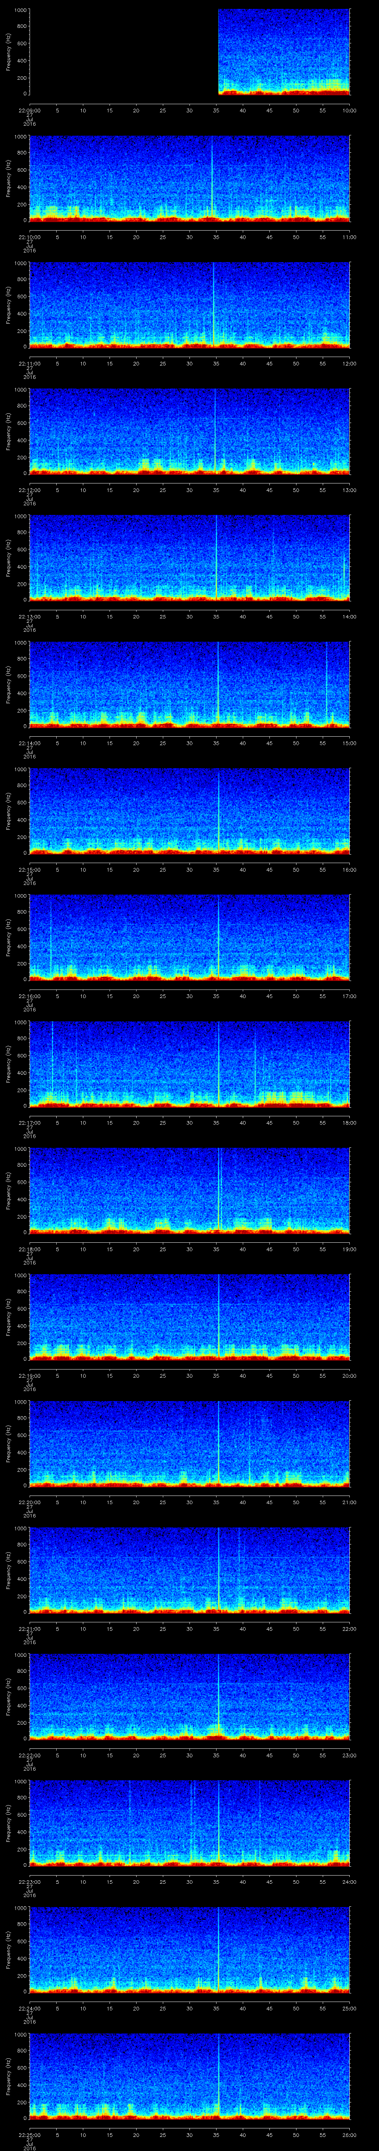The height and width of the screenshot is (2151, 379).
Task: Select the 10:00 end label of first panel
Action: coord(349,109)
